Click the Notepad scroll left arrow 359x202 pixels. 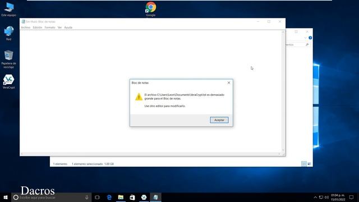tap(22, 154)
